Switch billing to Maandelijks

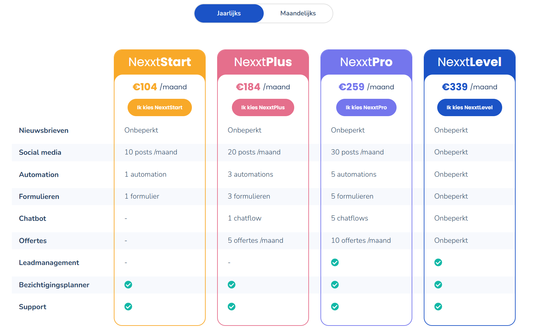click(x=298, y=13)
